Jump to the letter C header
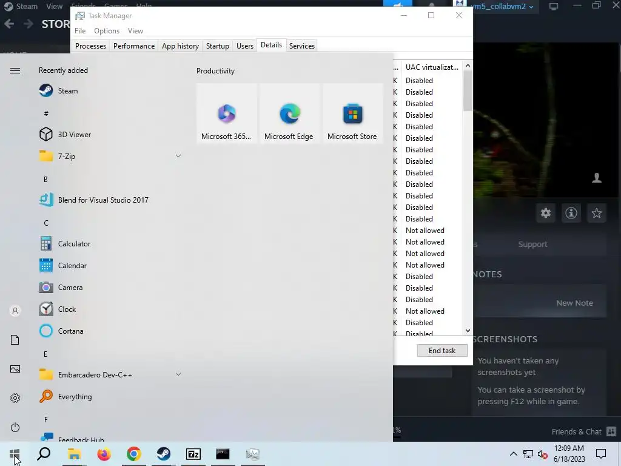 (46, 223)
